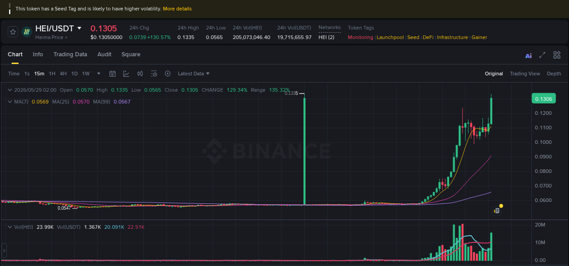This screenshot has width=569, height=266.
Task: Click the MA(7) value 0.0569
Action: [x=40, y=102]
